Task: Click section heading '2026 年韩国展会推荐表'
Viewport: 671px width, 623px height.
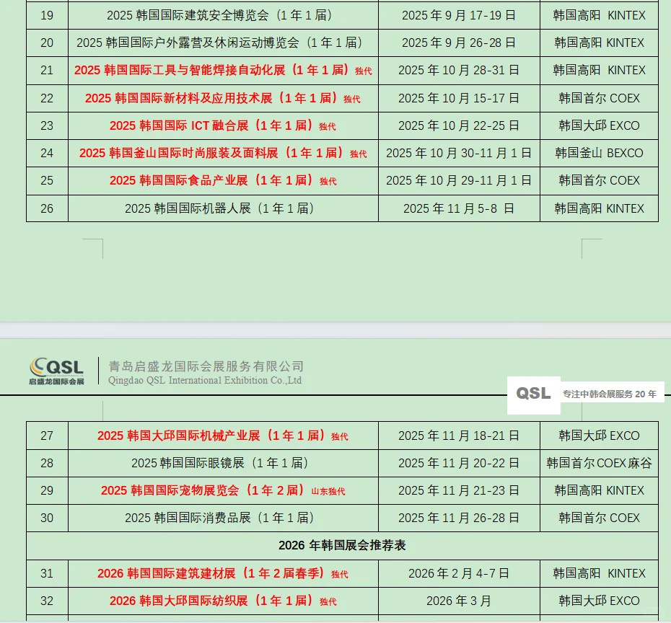Action: (342, 545)
